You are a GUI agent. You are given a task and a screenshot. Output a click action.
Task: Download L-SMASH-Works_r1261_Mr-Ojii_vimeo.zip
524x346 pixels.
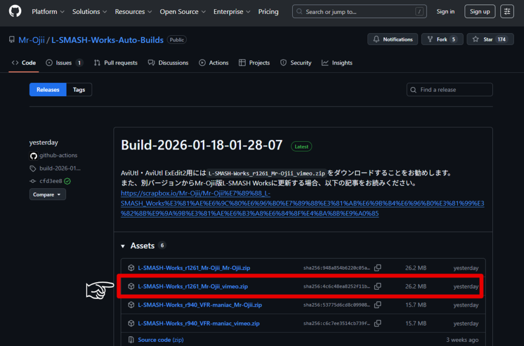[193, 287]
